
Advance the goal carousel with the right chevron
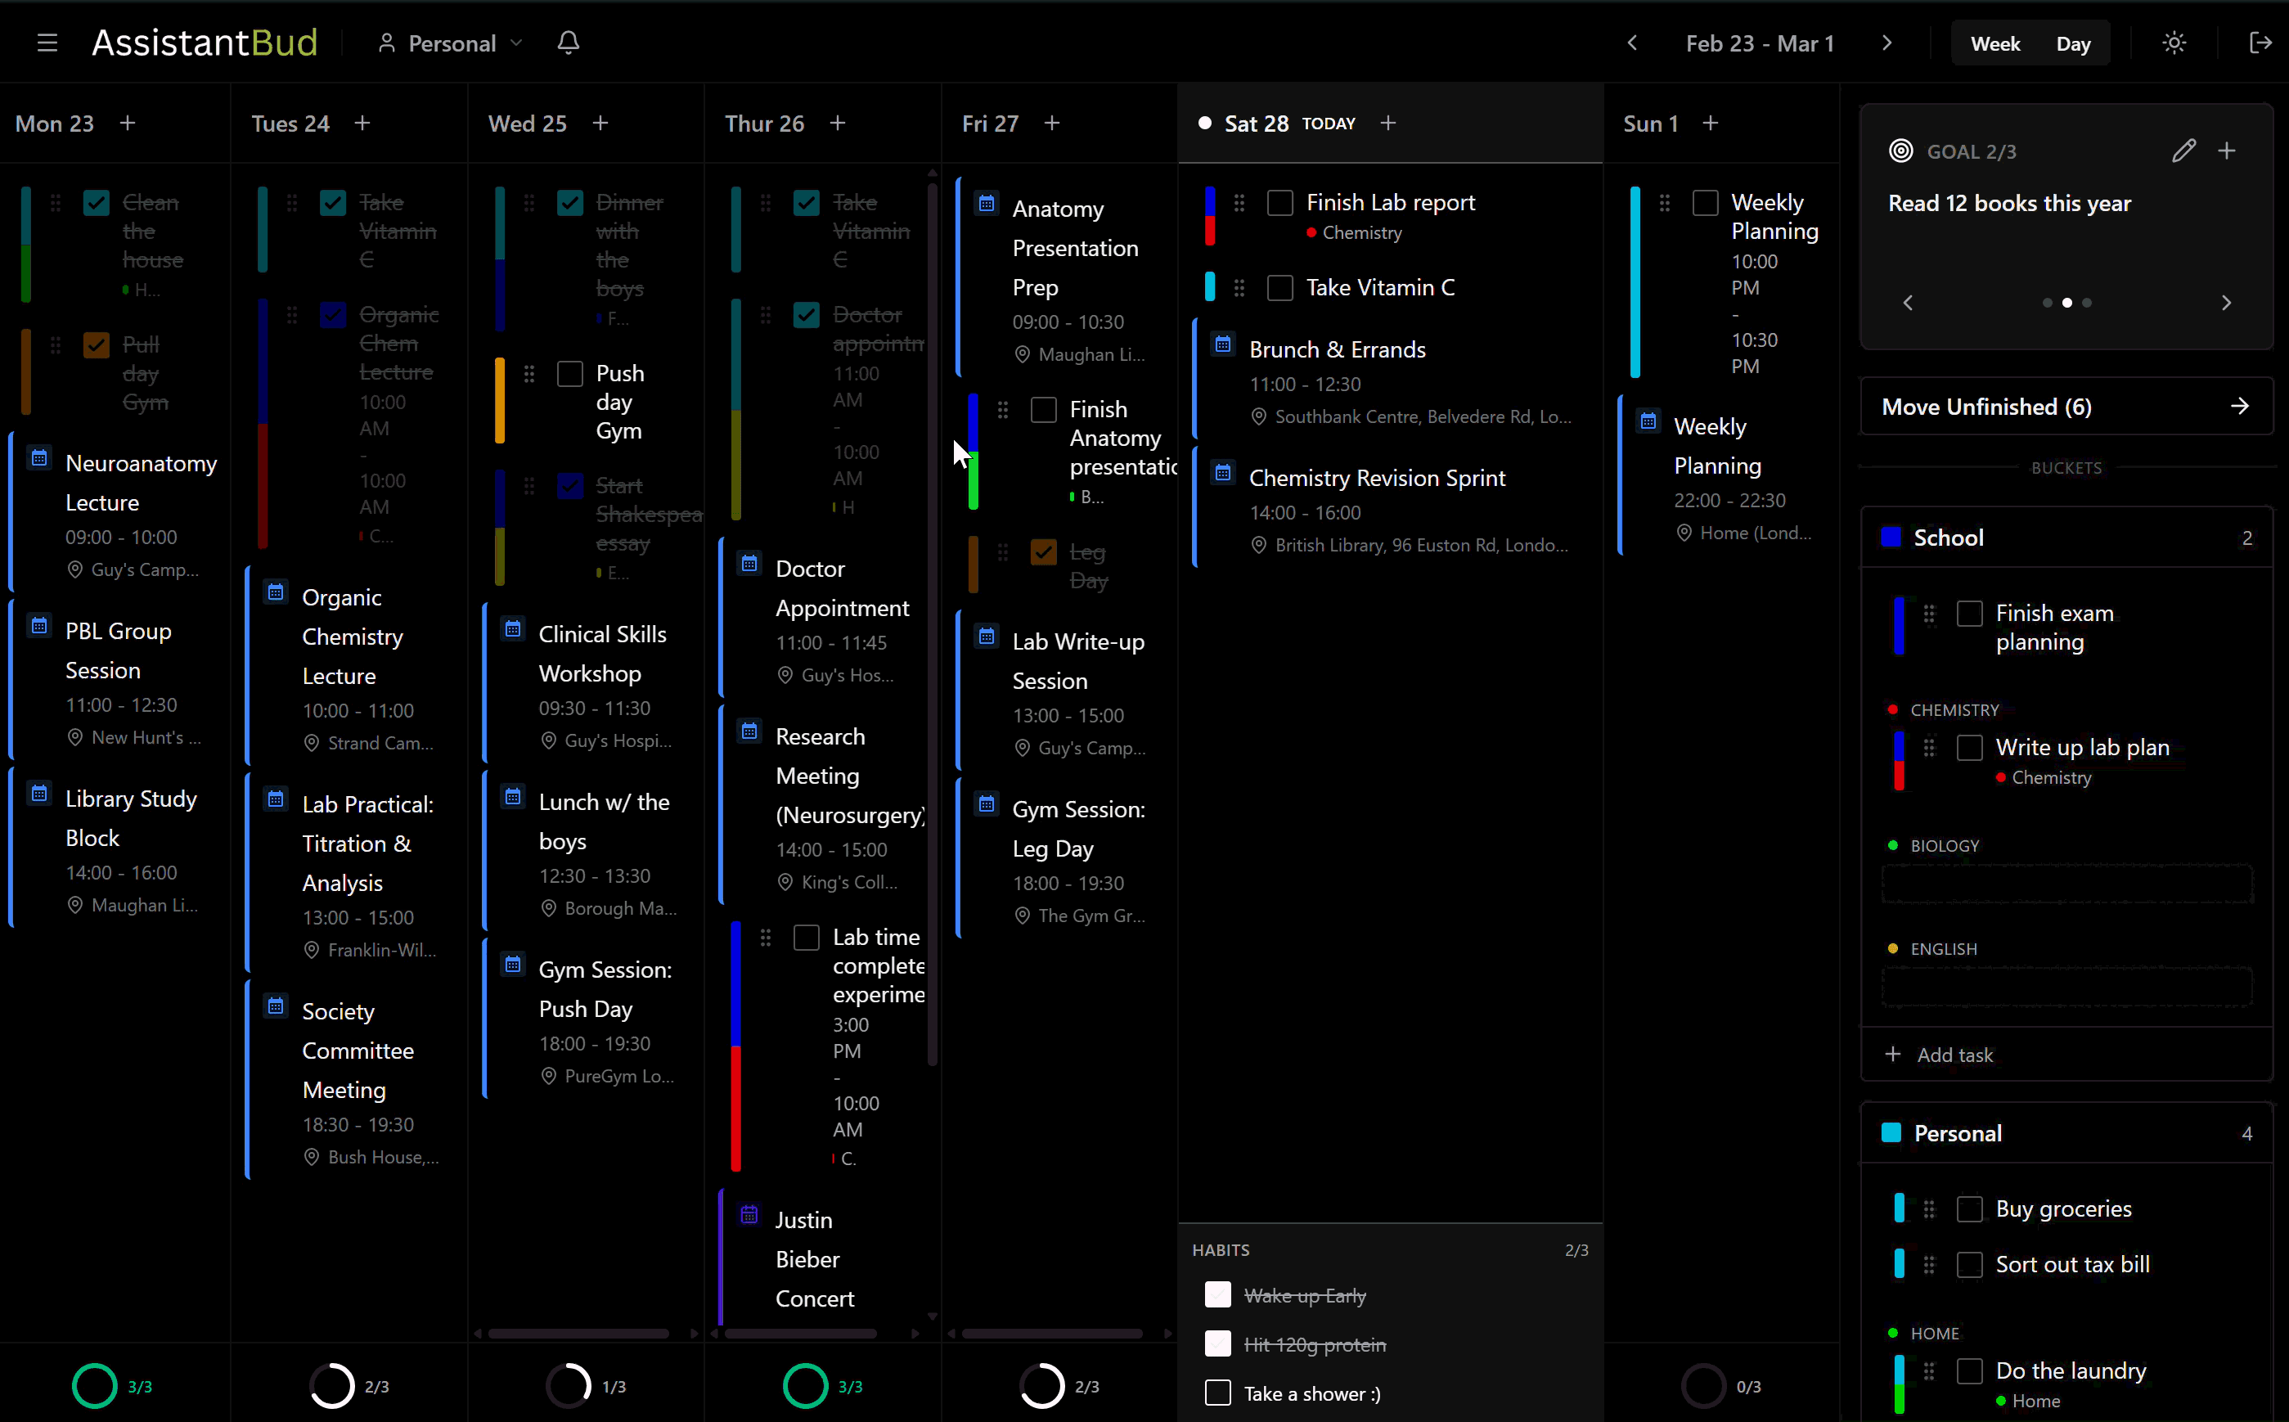[x=2226, y=302]
